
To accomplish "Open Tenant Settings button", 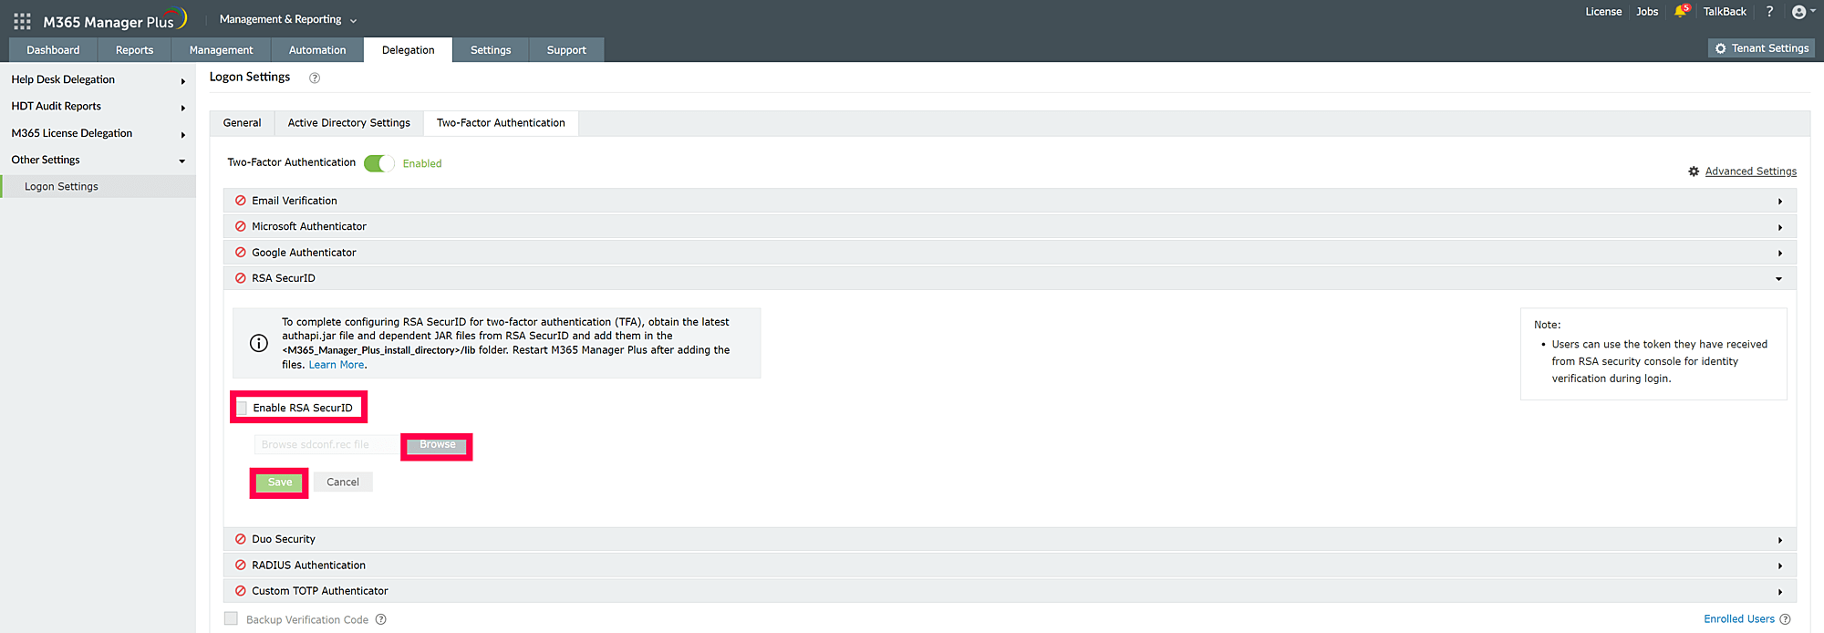I will click(1761, 48).
